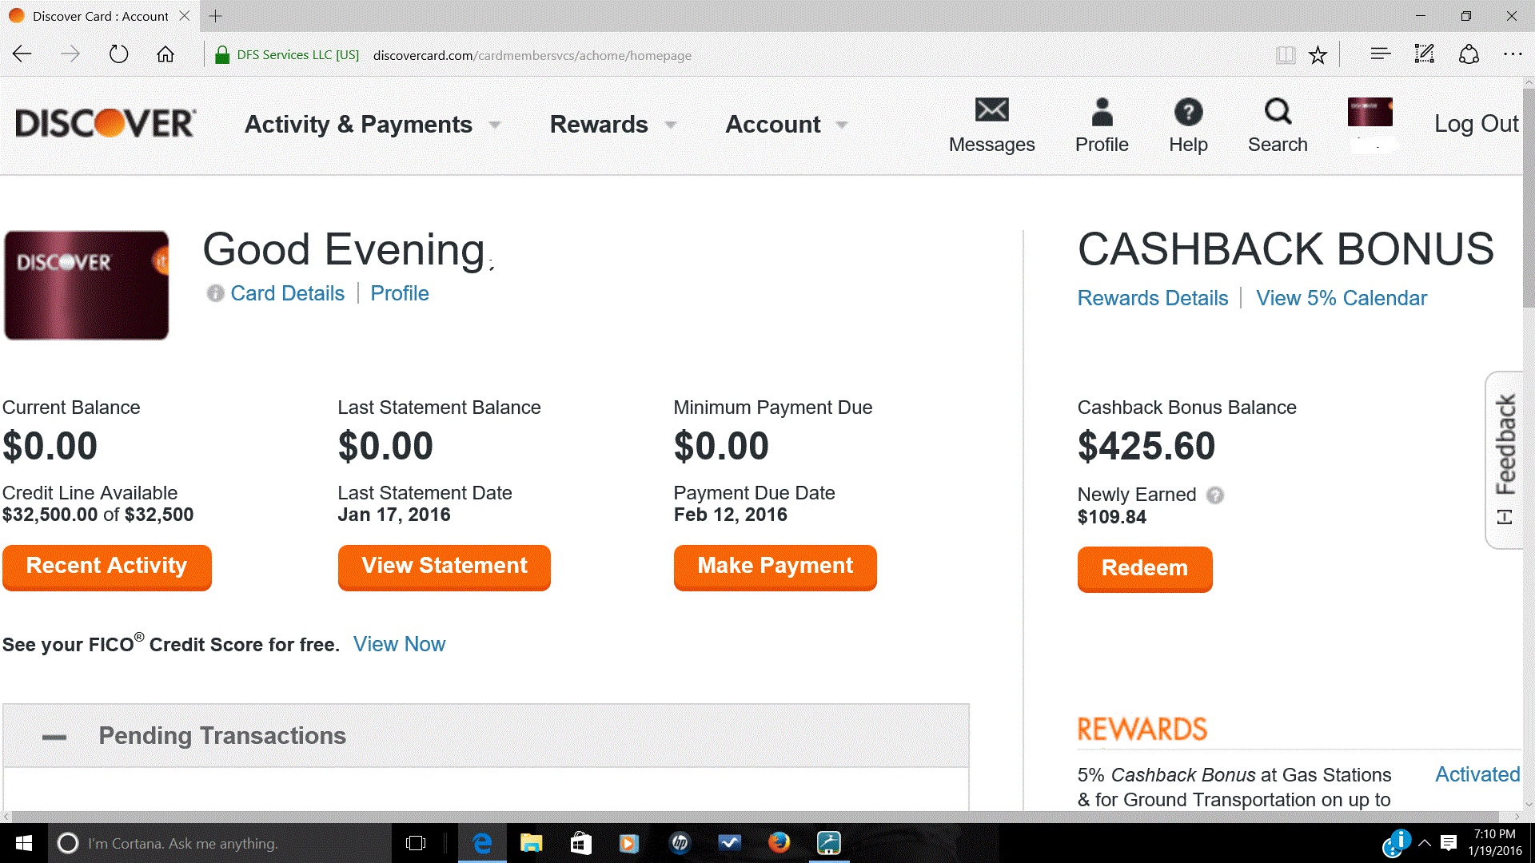Click the info icon beside Card Details

(x=215, y=293)
